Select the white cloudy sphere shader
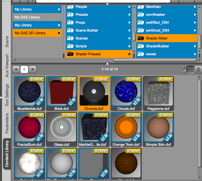This screenshot has width=202, height=181. click(x=30, y=164)
